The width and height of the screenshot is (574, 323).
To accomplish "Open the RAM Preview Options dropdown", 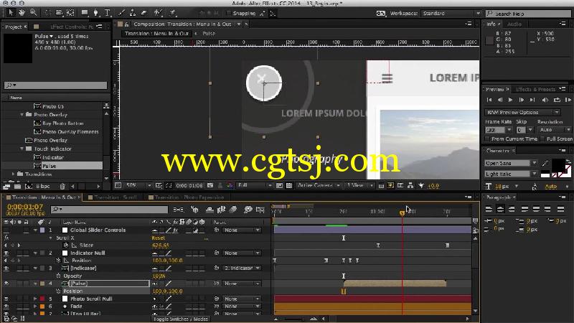I will point(523,112).
